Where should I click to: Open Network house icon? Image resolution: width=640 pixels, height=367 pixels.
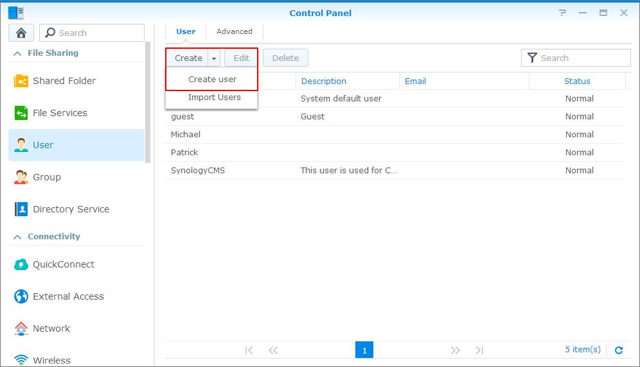pyautogui.click(x=21, y=329)
